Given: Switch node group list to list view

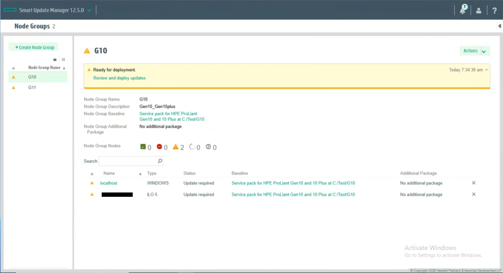Looking at the screenshot, I should click(55, 60).
